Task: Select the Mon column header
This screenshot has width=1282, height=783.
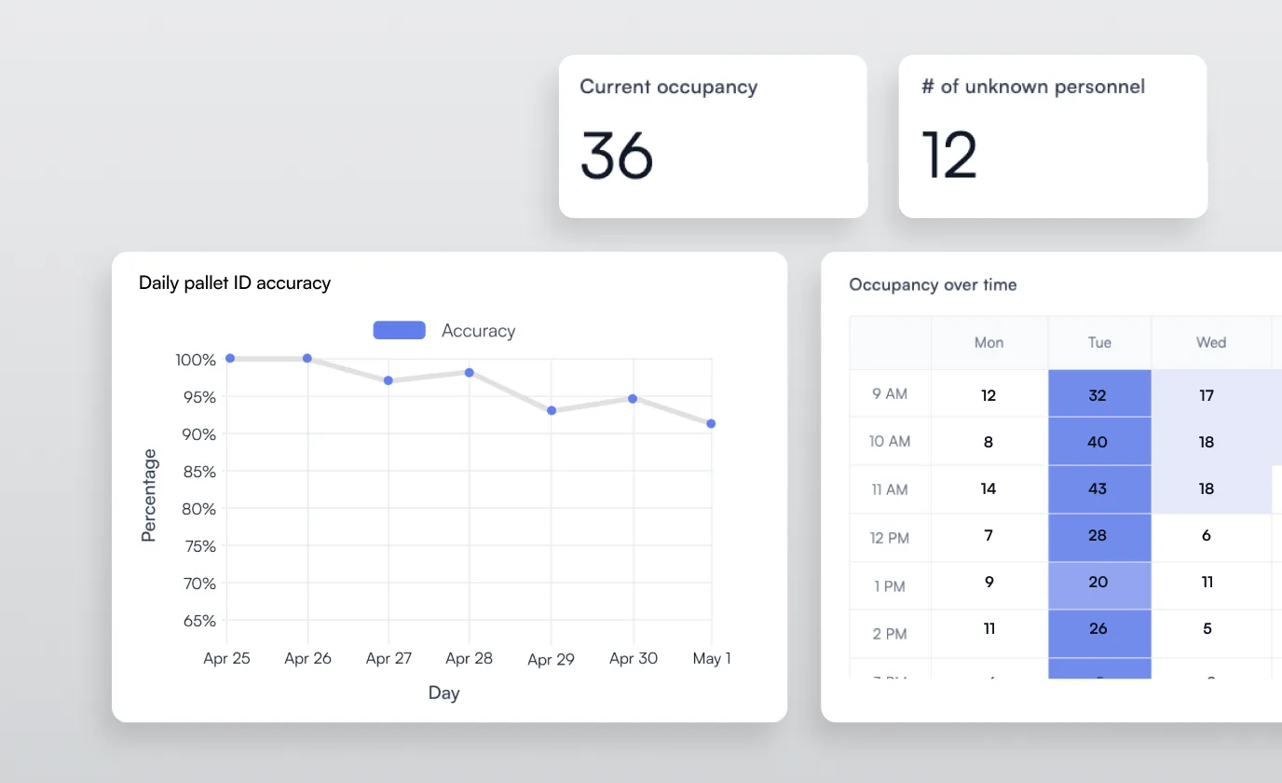Action: [x=989, y=342]
